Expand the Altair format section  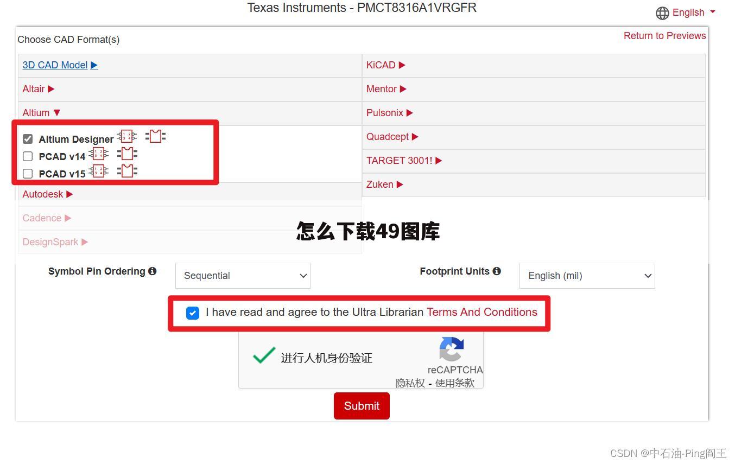pos(39,89)
